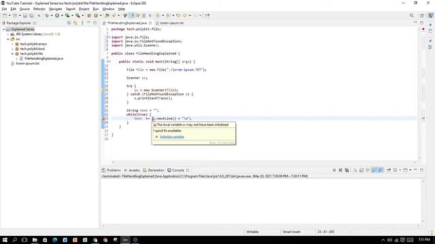Toggle Link with Editor in Package Explorer

point(75,23)
